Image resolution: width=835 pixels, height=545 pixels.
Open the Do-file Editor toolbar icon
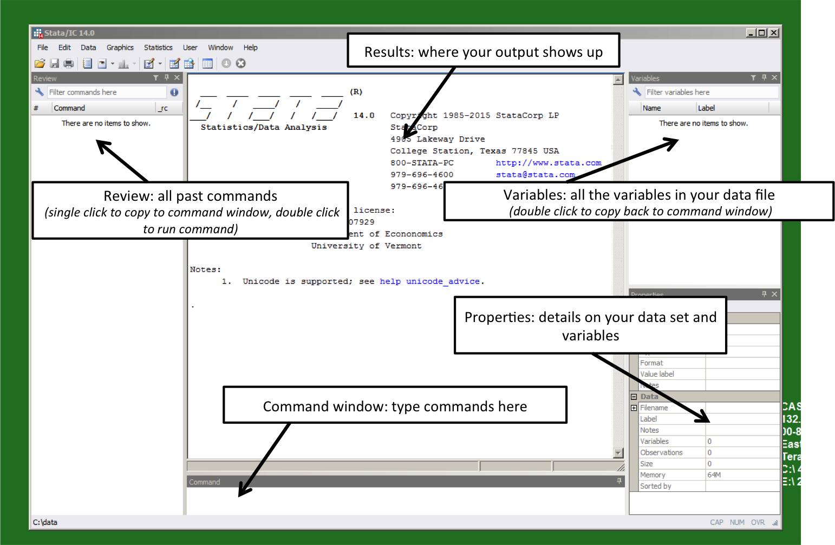pyautogui.click(x=149, y=64)
